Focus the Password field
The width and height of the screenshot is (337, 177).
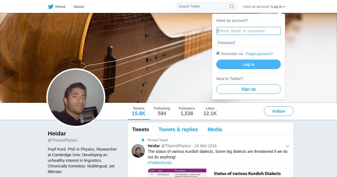pos(249,43)
